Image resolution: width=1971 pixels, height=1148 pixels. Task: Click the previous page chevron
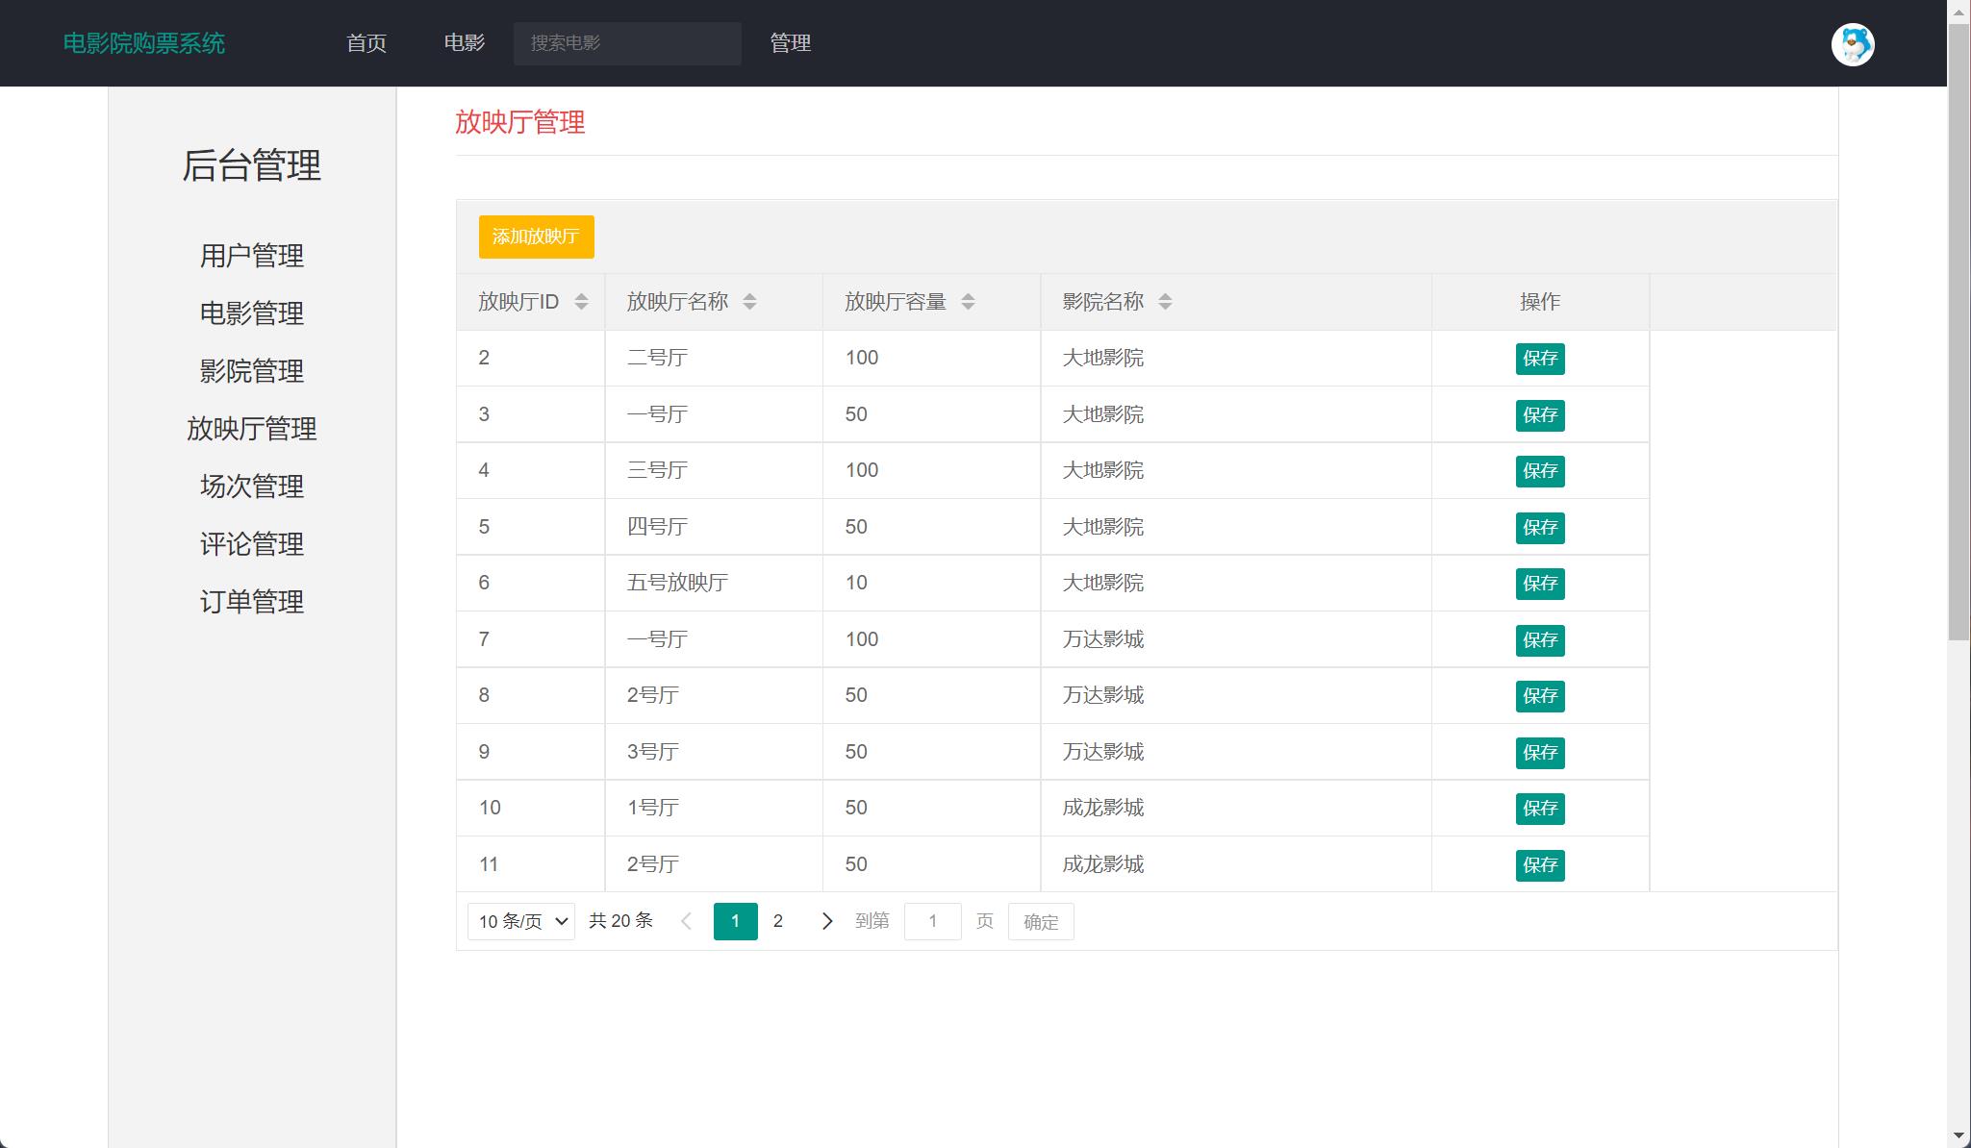pos(687,921)
